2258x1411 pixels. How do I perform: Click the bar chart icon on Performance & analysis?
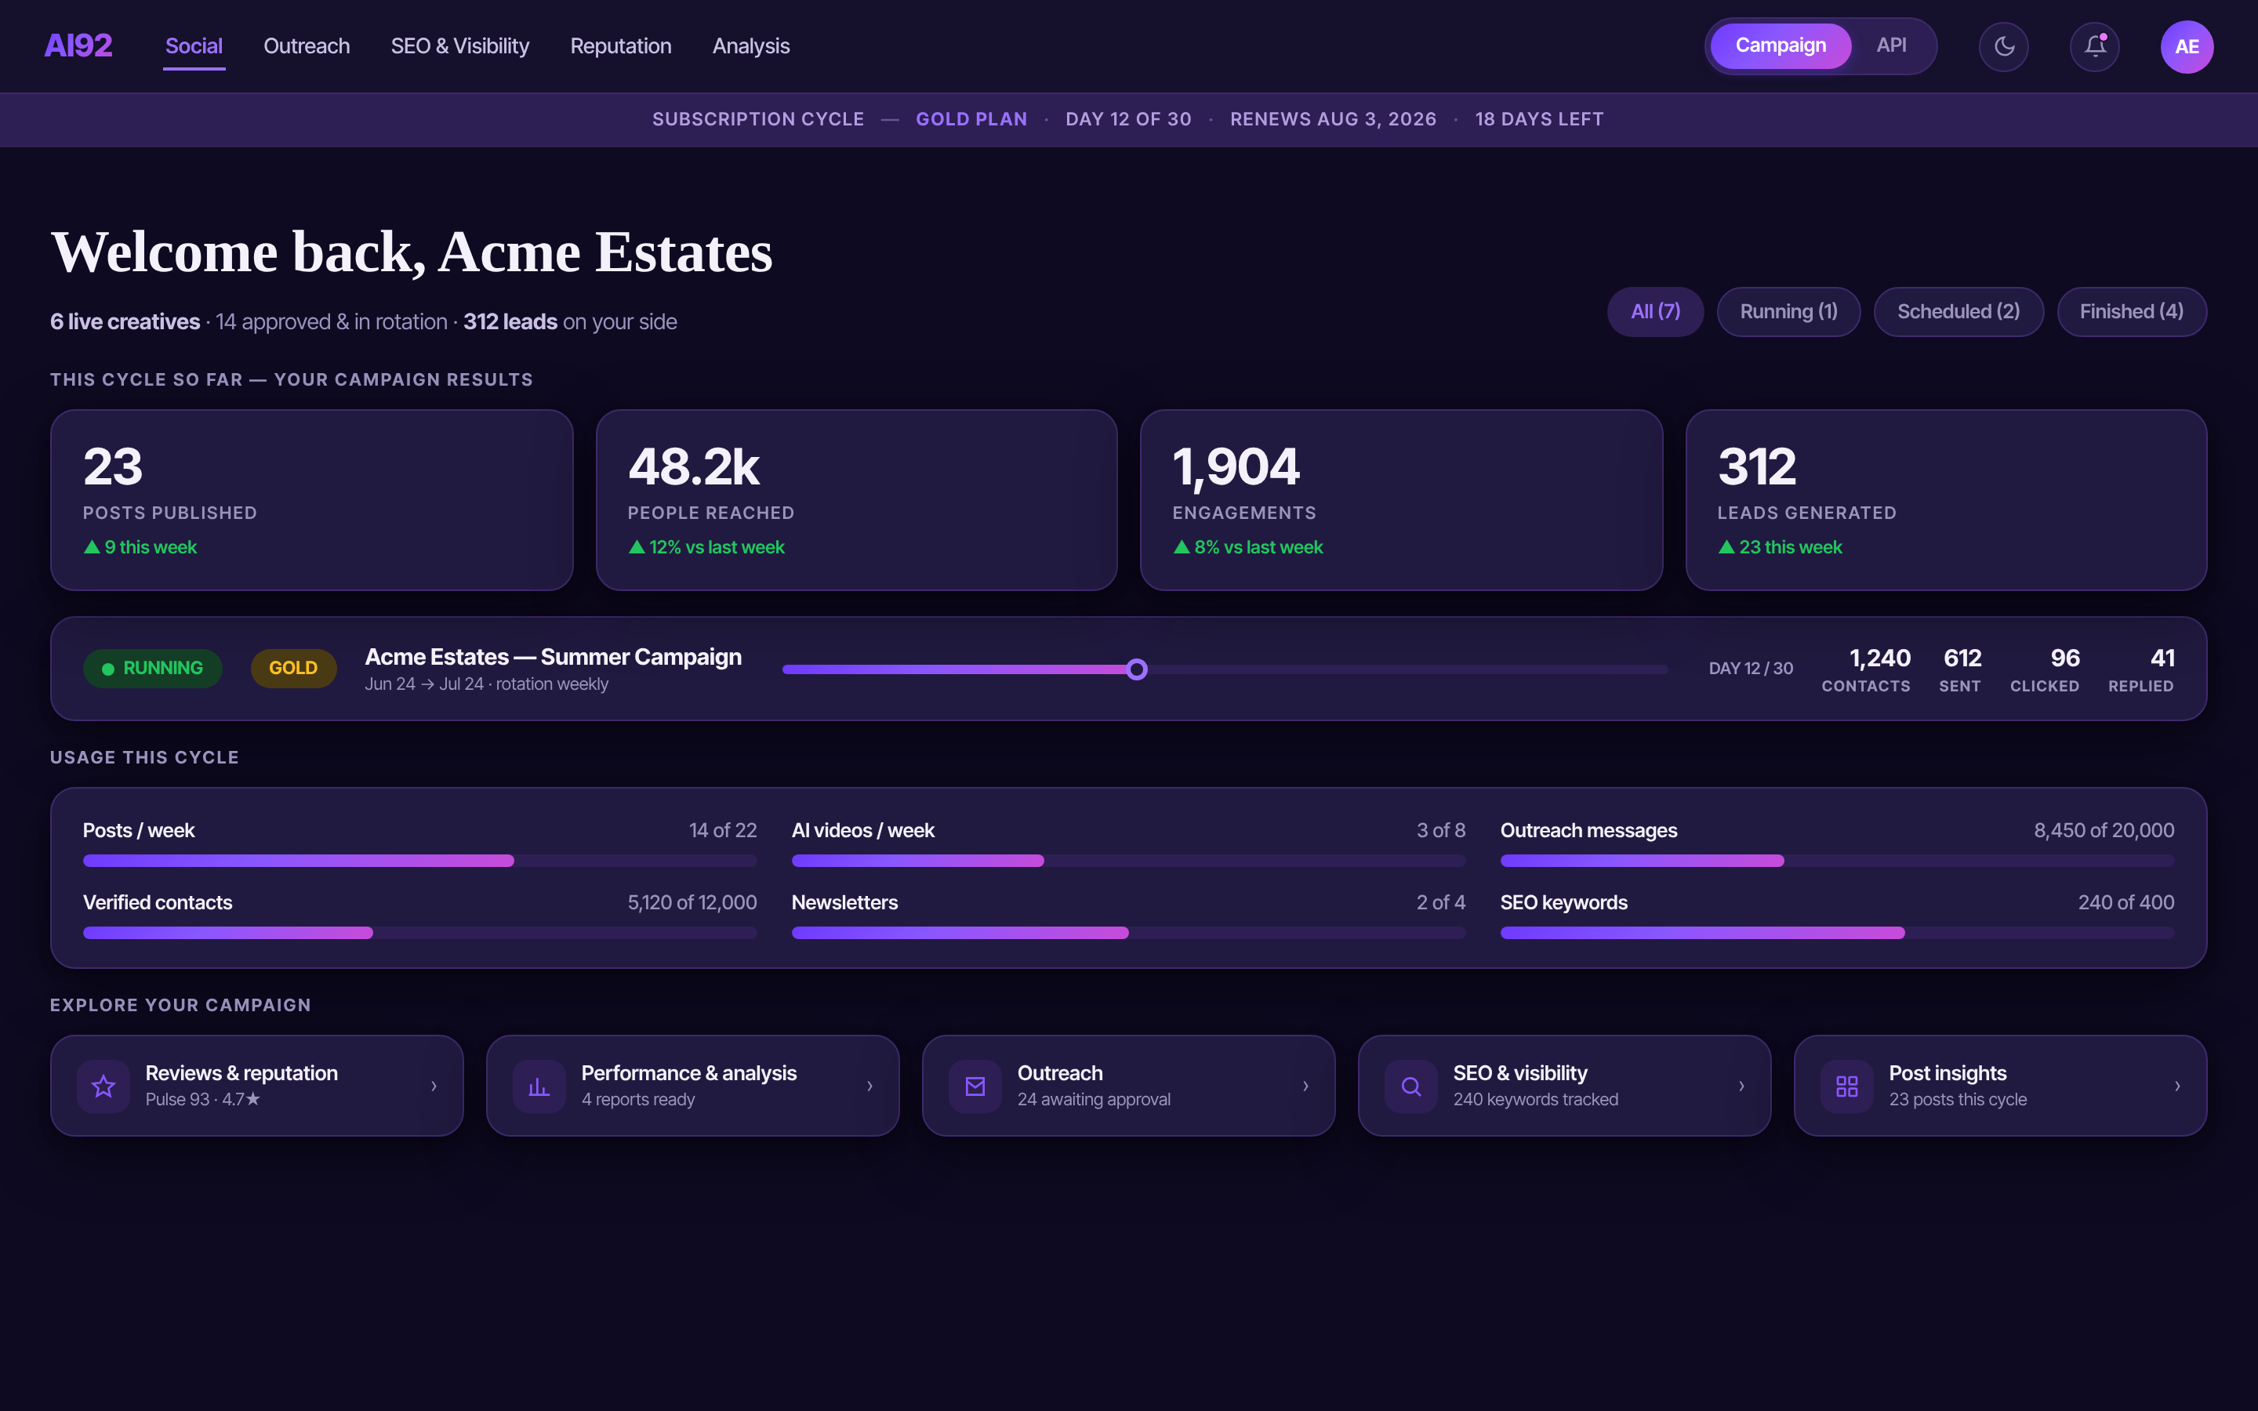tap(539, 1086)
